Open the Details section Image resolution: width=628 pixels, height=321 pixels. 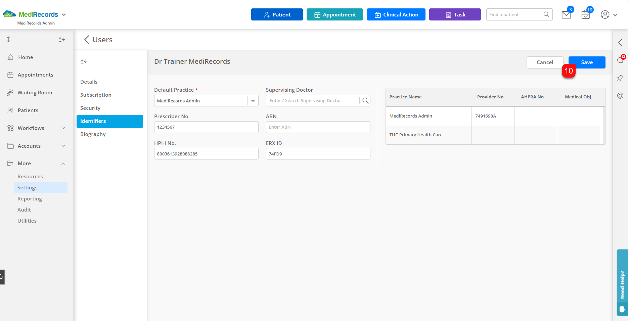coord(89,82)
